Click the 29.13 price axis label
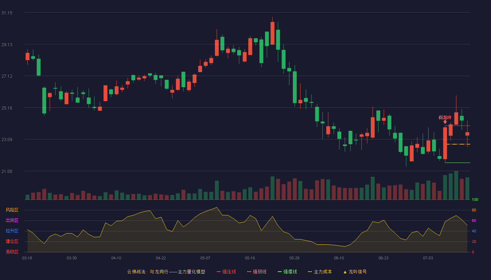The width and height of the screenshot is (491, 280). point(7,45)
